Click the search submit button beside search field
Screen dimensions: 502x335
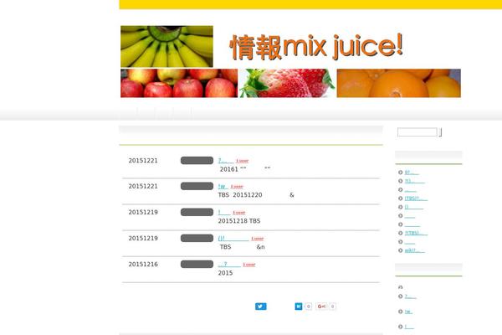pos(441,132)
